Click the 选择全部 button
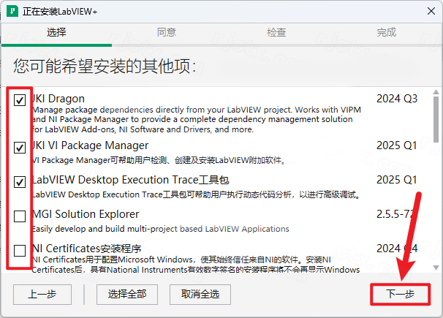This screenshot has height=318, width=443. point(127,295)
